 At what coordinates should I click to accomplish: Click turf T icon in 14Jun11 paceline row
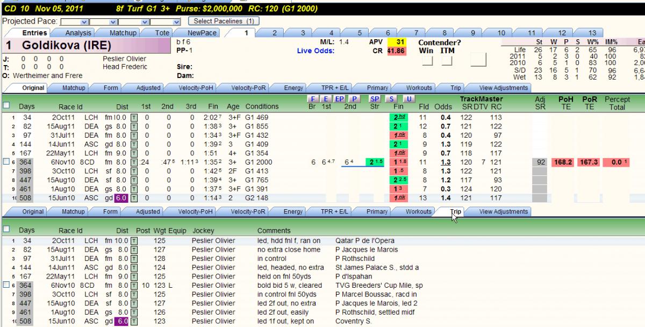[x=134, y=144]
